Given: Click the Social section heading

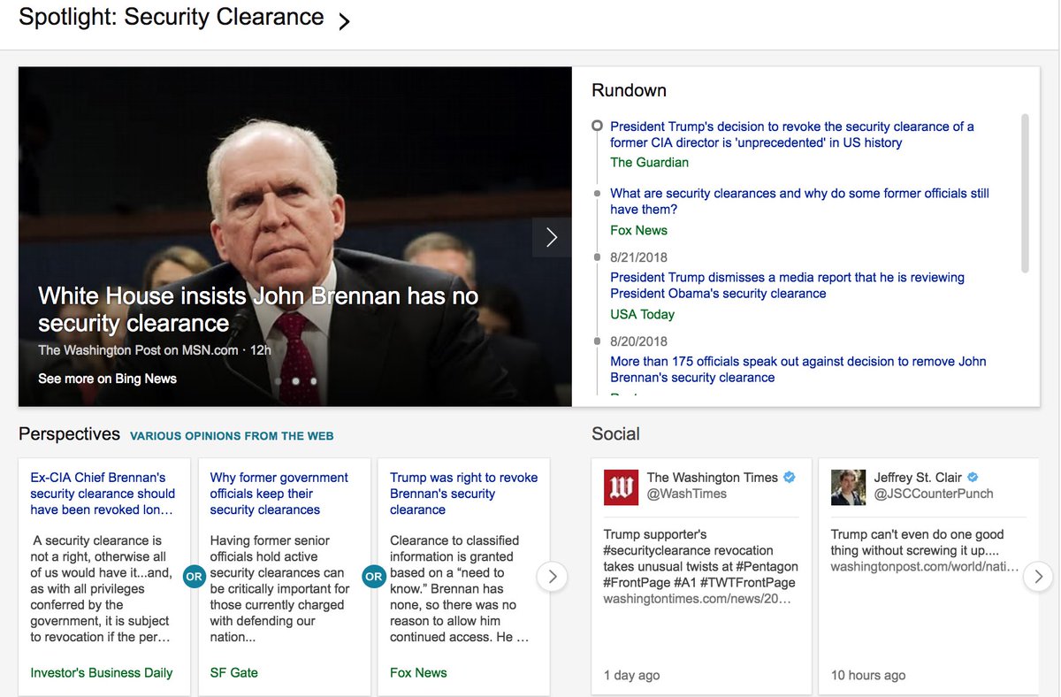Looking at the screenshot, I should click(615, 434).
